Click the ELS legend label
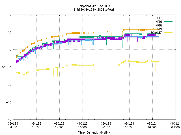181x135 pixels. click(x=160, y=18)
